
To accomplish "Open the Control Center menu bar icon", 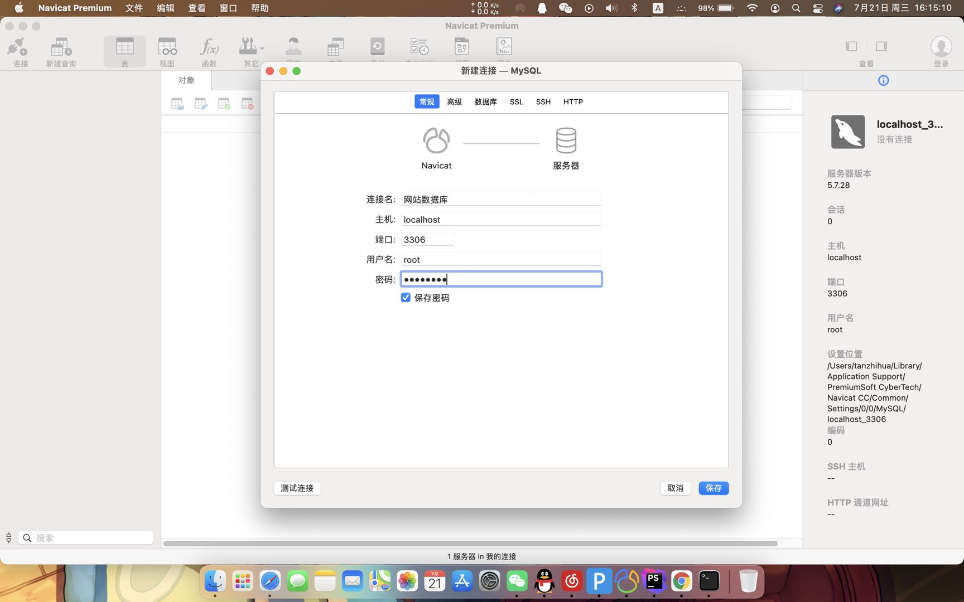I will [x=817, y=8].
